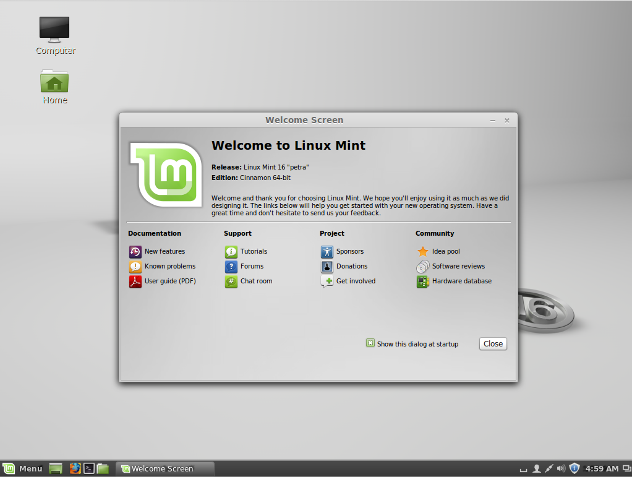Screen dimensions: 632x477
Task: Click the Welcome Screen title bar text
Action: click(x=304, y=120)
